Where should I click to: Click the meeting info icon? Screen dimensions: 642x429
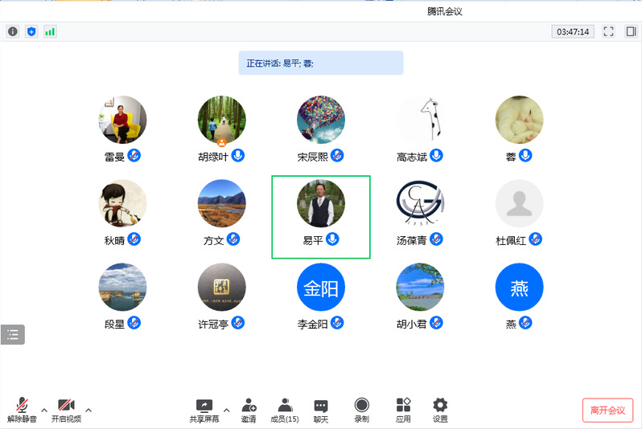click(12, 31)
